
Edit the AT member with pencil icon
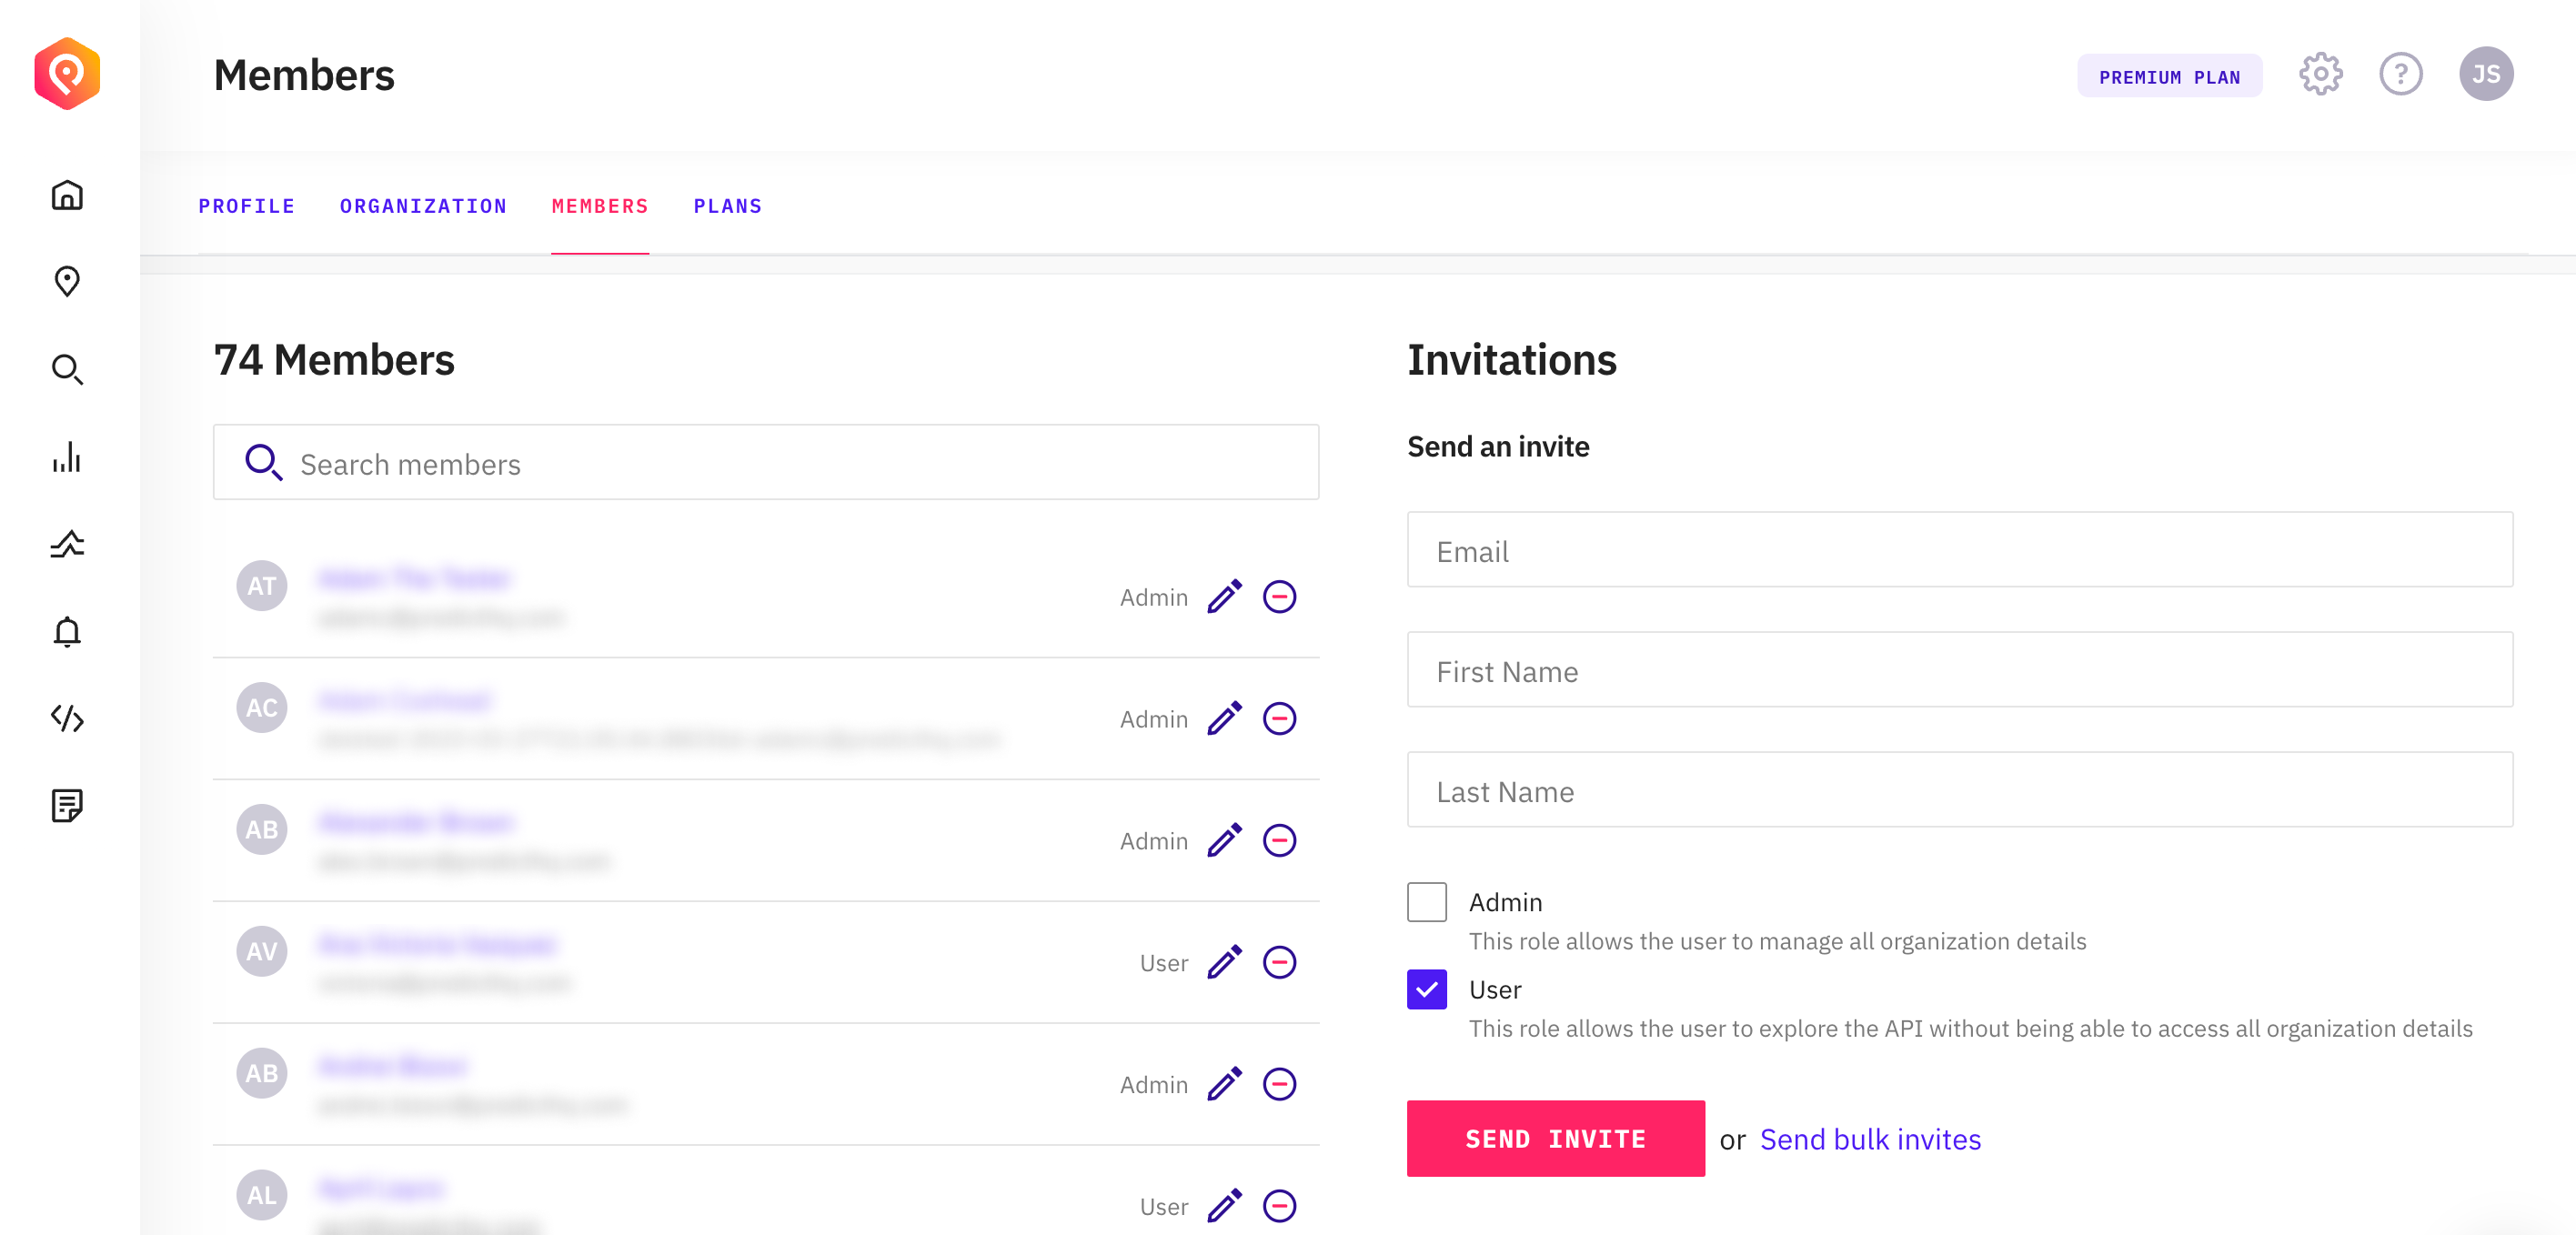coord(1224,597)
